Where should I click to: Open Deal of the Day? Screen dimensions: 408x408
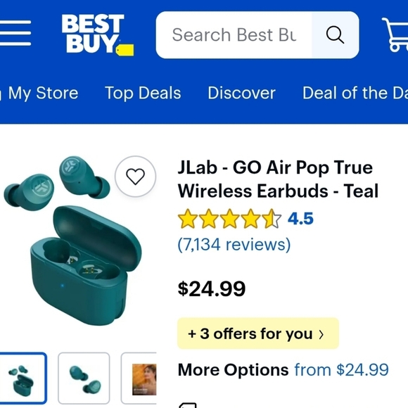355,93
